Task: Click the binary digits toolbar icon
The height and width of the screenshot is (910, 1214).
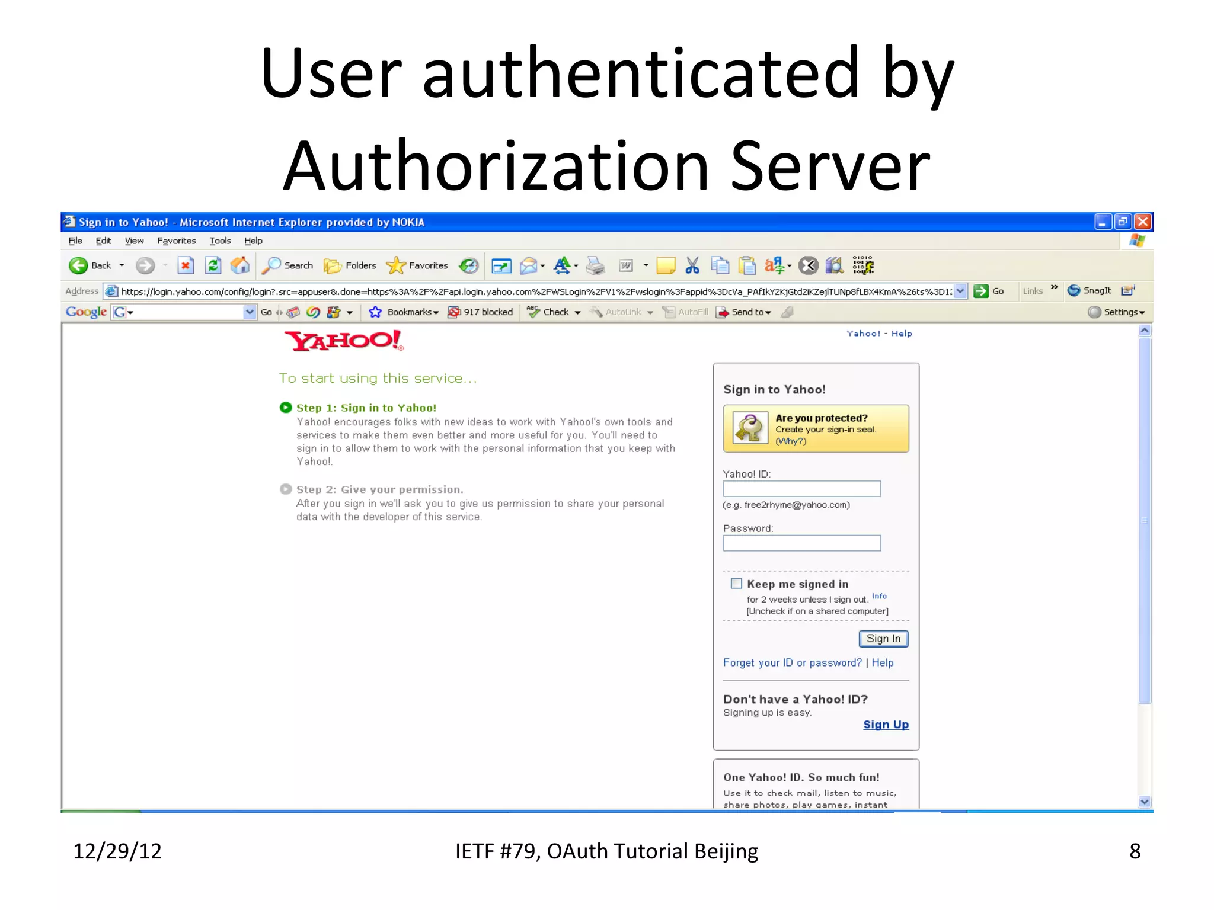Action: [x=863, y=265]
